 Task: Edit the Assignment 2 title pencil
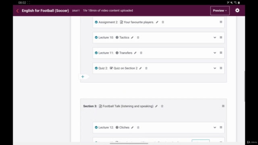click(x=157, y=22)
